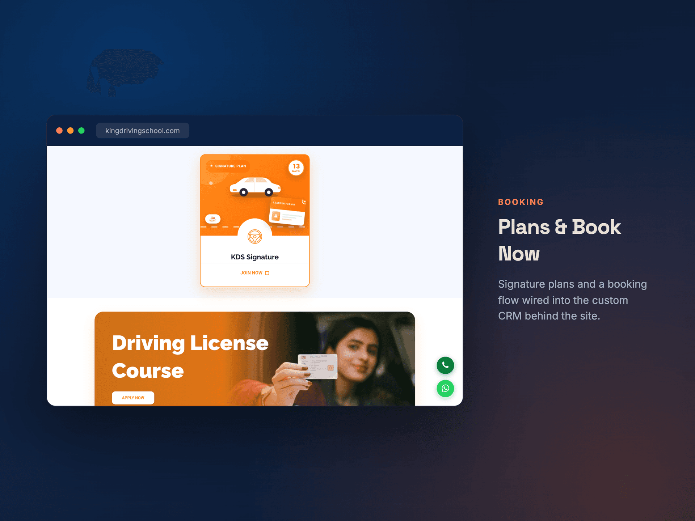Click the steering wheel icon on plan card

point(255,237)
